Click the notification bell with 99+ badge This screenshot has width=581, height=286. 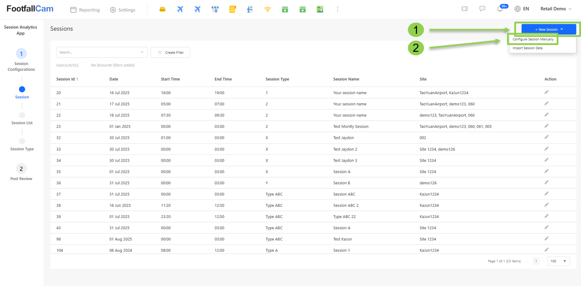500,9
